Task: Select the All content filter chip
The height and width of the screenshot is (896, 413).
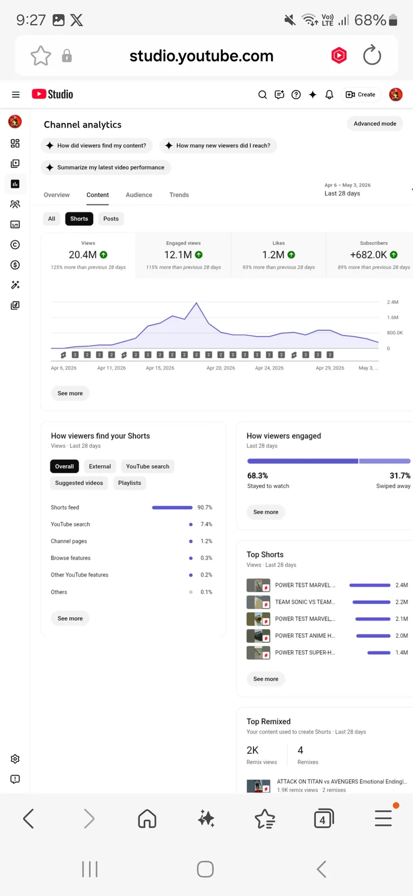Action: [x=51, y=219]
